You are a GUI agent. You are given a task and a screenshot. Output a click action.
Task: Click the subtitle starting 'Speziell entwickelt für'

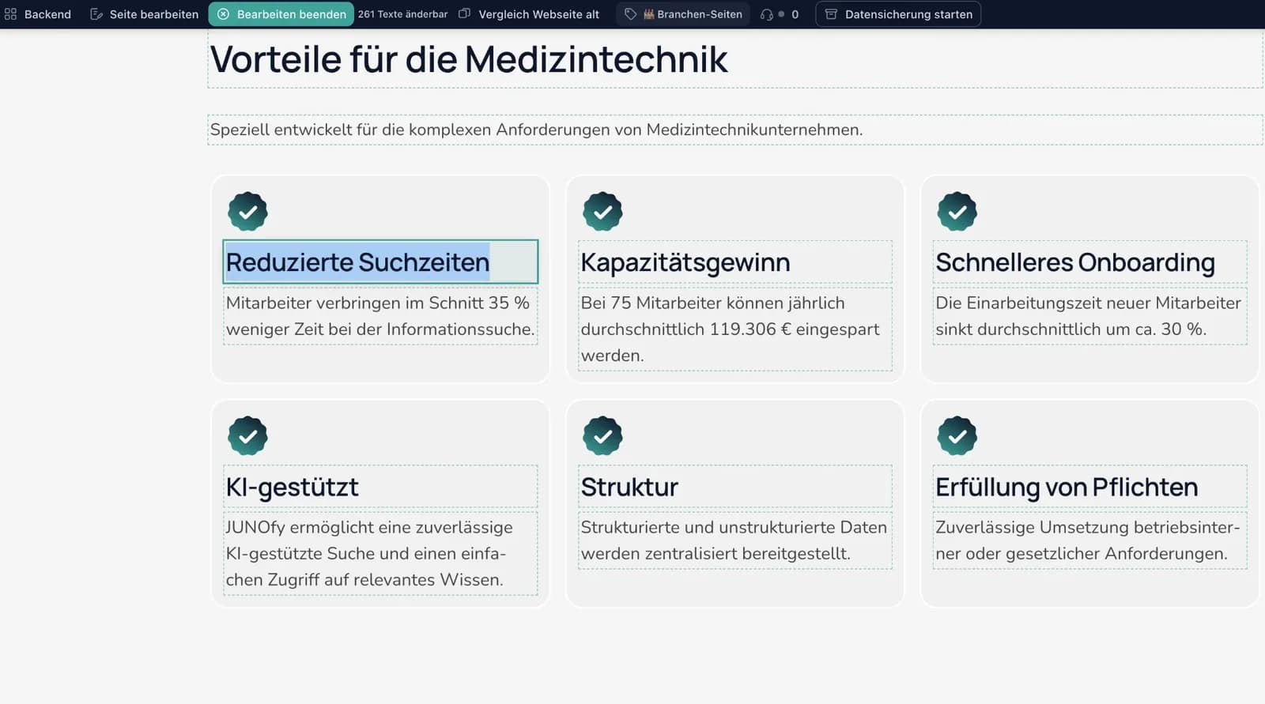point(536,130)
